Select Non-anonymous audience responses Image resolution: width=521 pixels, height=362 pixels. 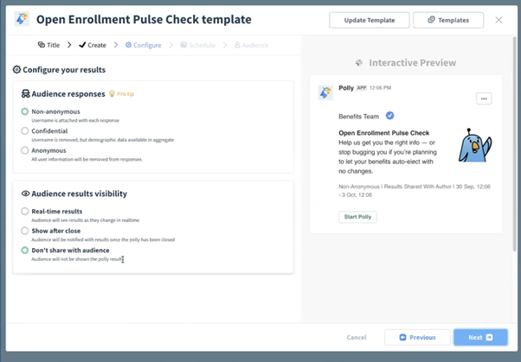pyautogui.click(x=25, y=111)
